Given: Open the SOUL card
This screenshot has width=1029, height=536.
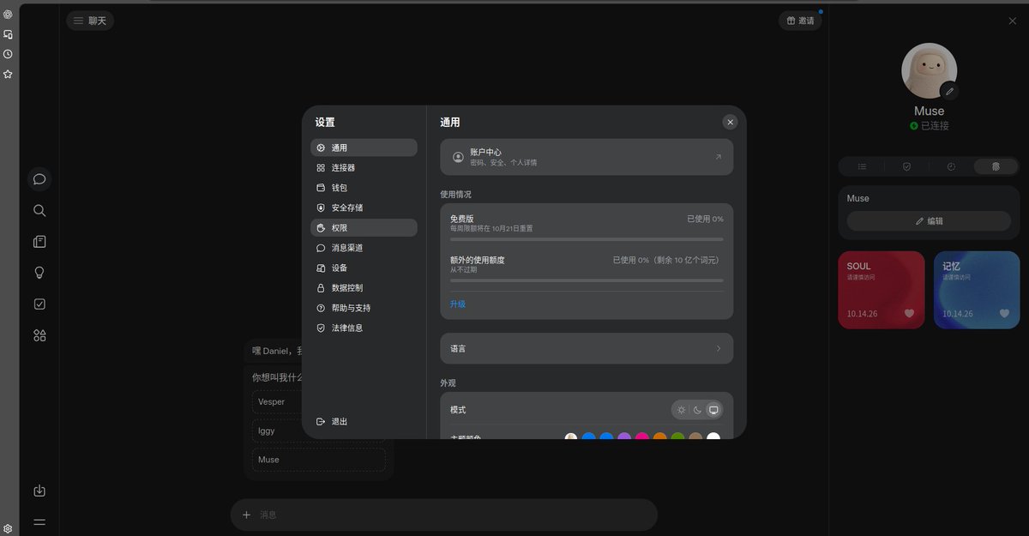Looking at the screenshot, I should tap(882, 290).
